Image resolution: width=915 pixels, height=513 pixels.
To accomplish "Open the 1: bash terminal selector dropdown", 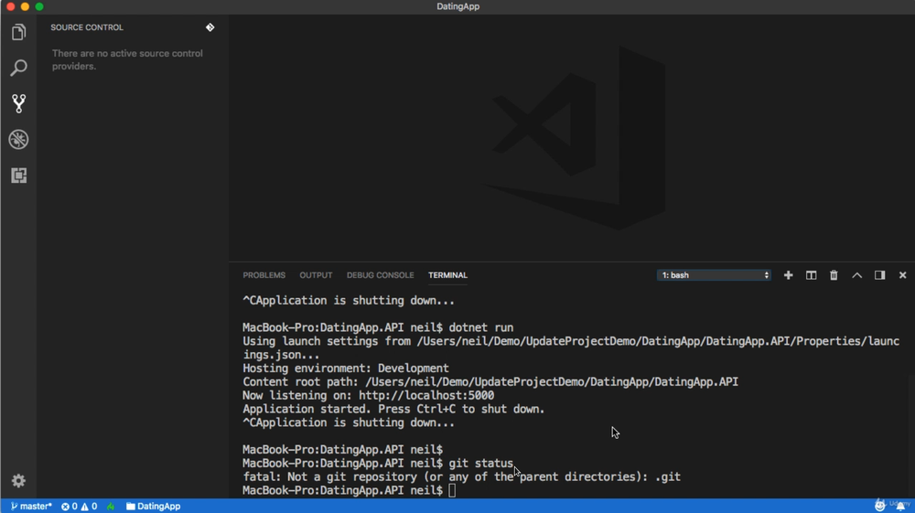I will point(714,275).
